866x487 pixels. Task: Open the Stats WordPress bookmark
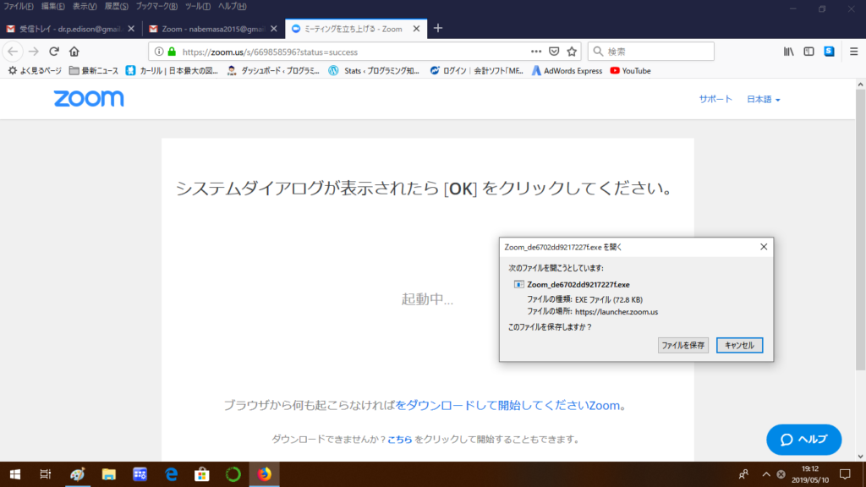(x=373, y=71)
